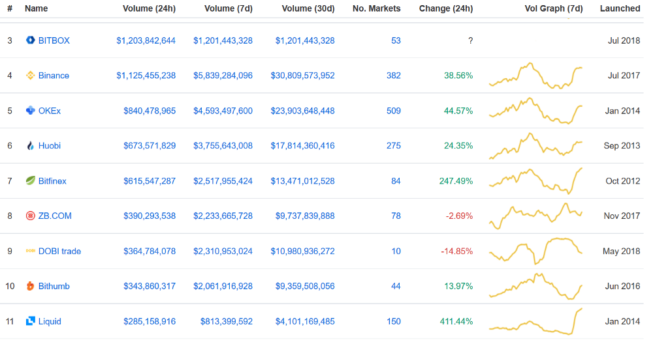
Task: Sort by No. Markets column header
Action: pos(377,8)
